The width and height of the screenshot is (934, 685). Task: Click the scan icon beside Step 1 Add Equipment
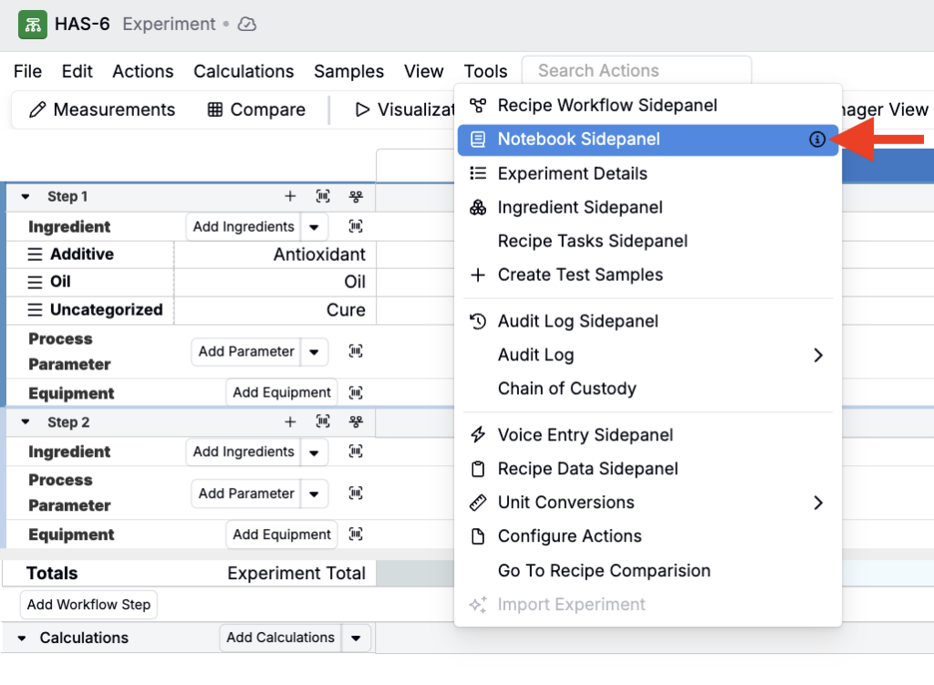click(356, 393)
